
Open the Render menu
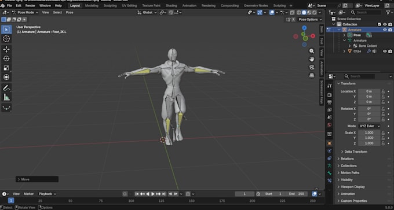click(x=30, y=6)
